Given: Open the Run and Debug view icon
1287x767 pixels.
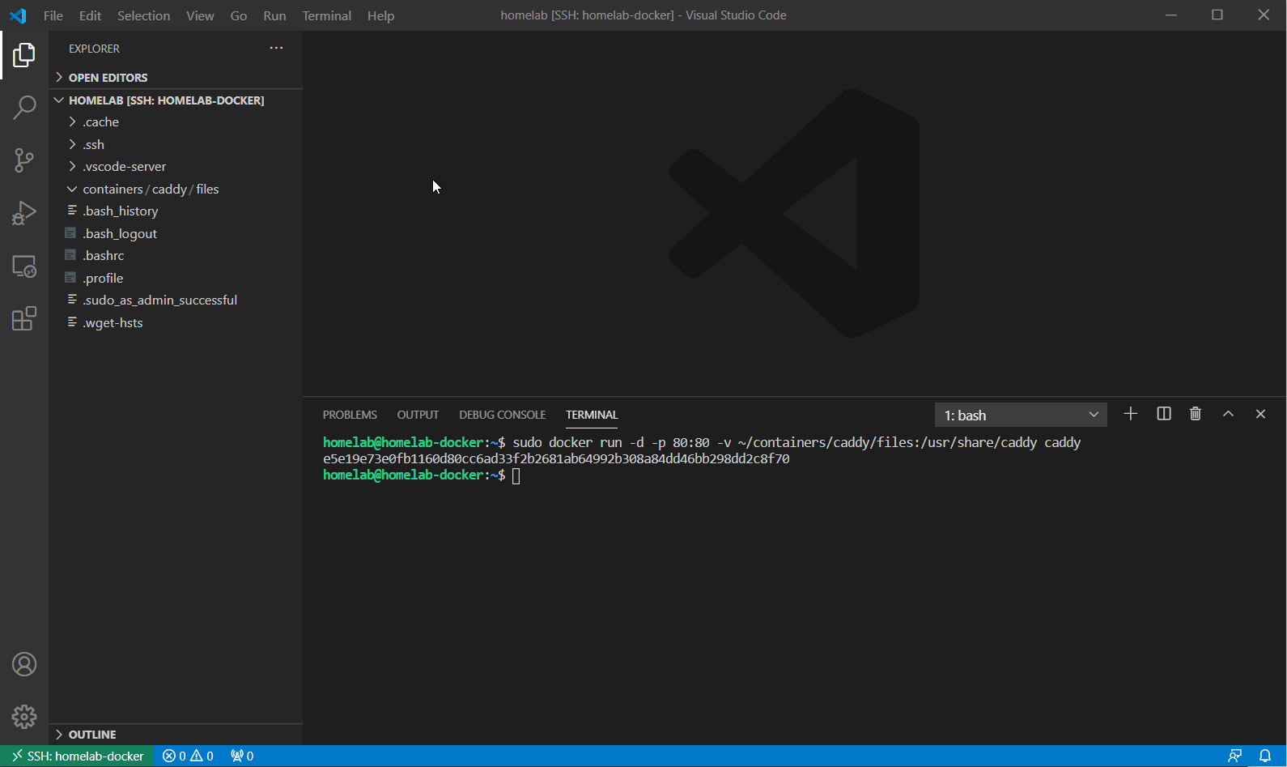Looking at the screenshot, I should point(24,213).
